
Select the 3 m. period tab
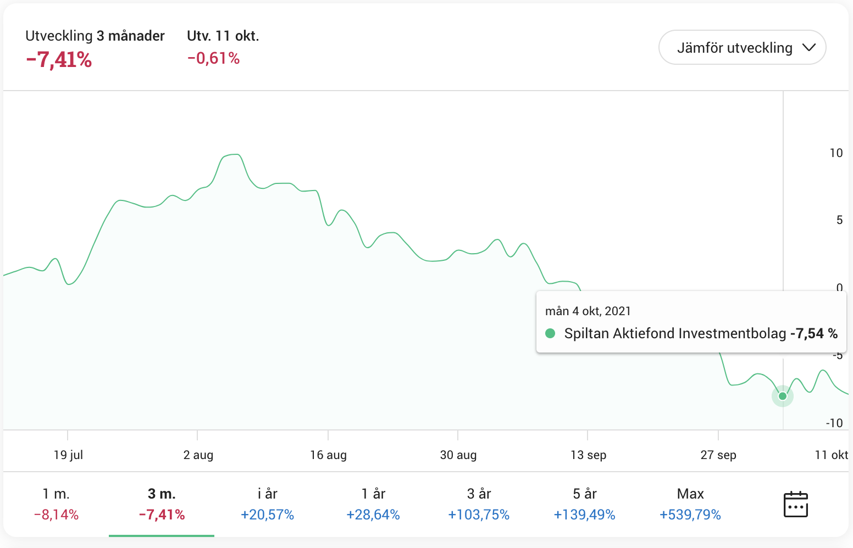click(x=162, y=504)
